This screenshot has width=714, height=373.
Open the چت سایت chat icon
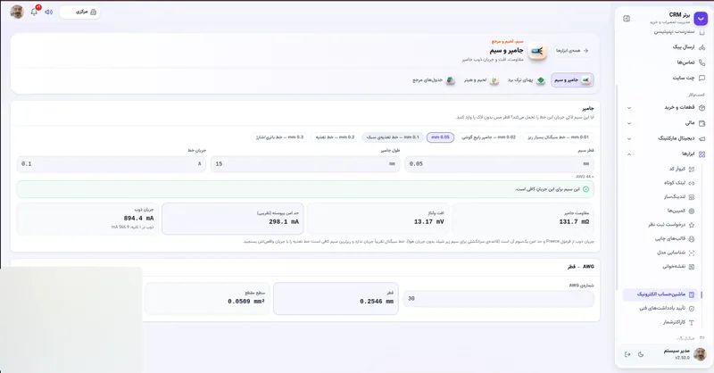(x=702, y=78)
